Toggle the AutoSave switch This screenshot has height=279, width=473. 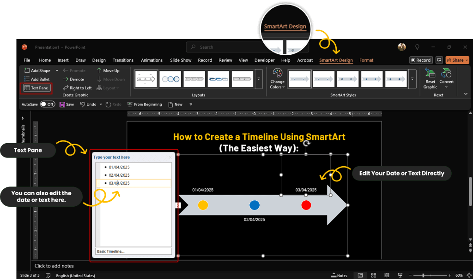tap(47, 105)
